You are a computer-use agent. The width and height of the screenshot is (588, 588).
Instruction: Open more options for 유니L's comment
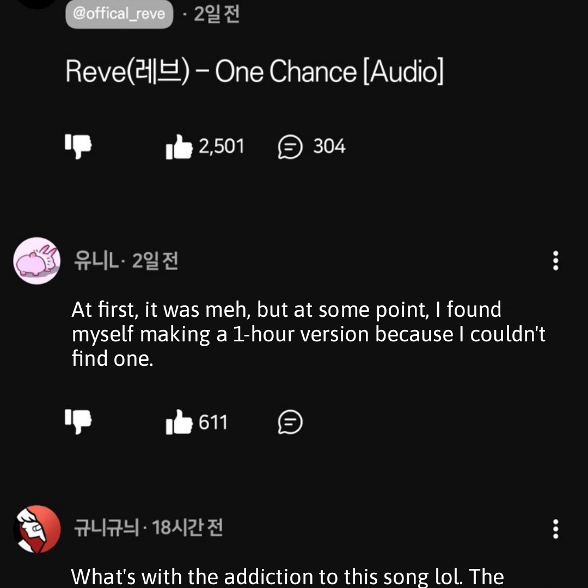[555, 261]
